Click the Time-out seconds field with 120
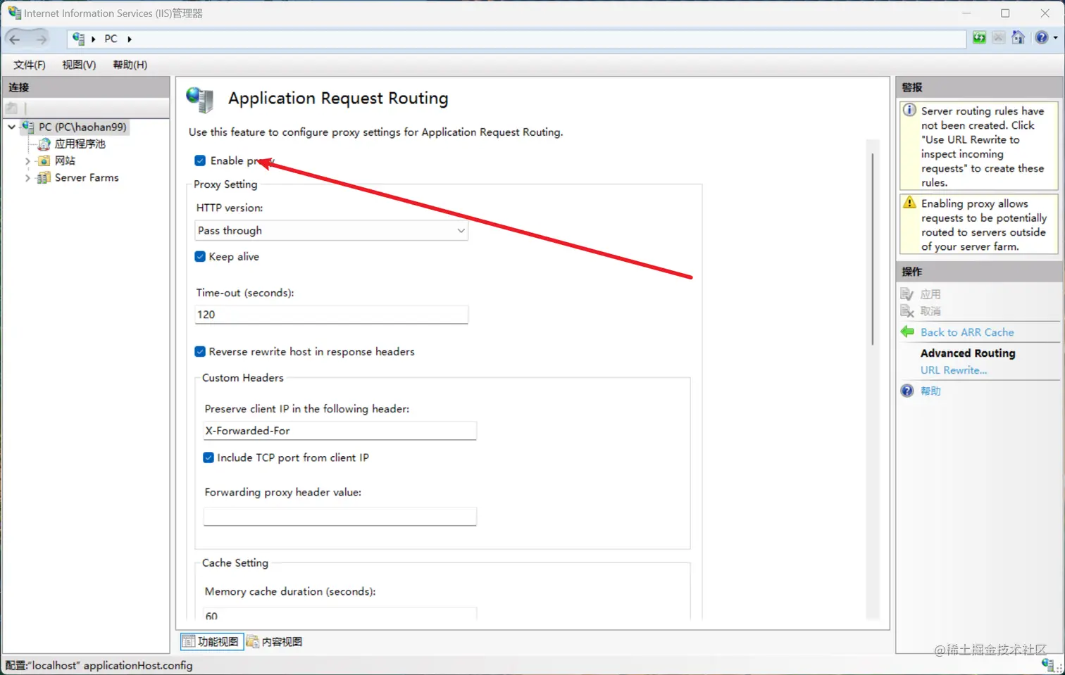This screenshot has width=1065, height=675. [331, 315]
